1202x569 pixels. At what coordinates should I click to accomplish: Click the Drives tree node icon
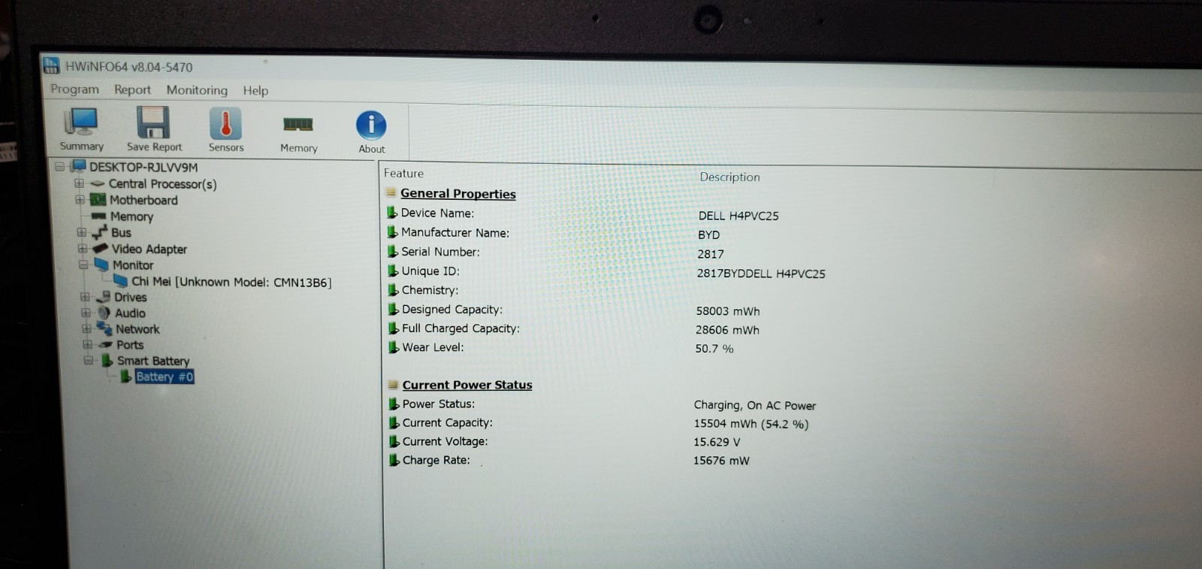point(104,297)
